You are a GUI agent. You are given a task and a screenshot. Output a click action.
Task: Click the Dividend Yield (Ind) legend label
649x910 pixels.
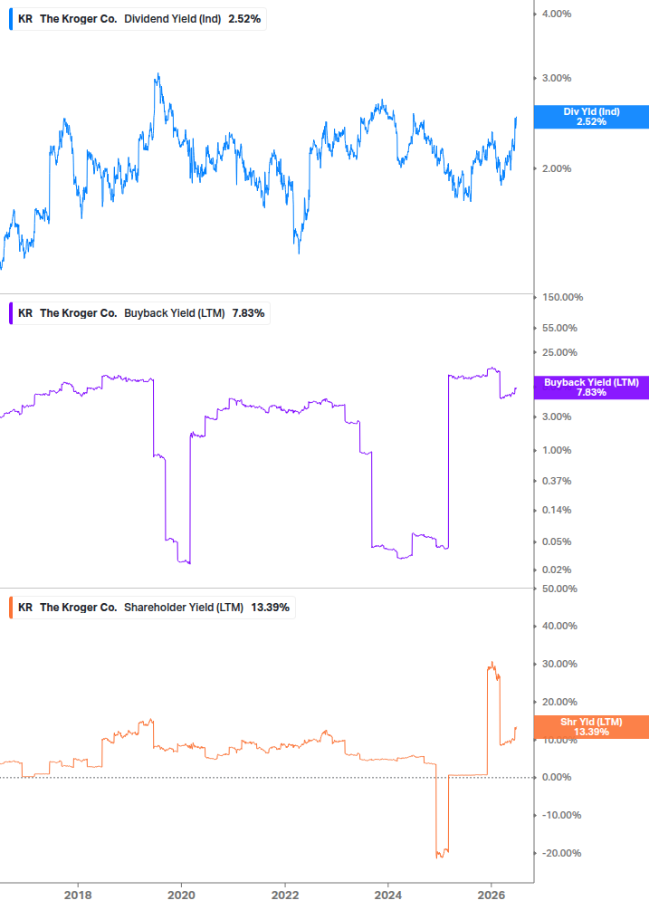(172, 19)
